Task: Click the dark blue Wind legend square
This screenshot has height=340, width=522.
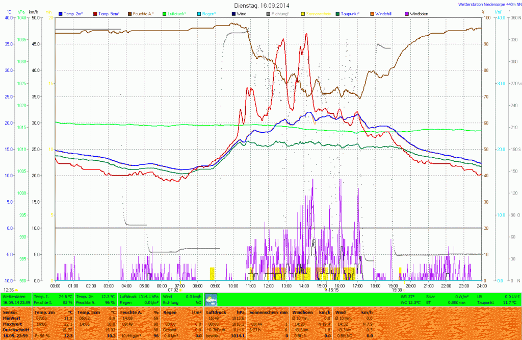Action: (233, 13)
